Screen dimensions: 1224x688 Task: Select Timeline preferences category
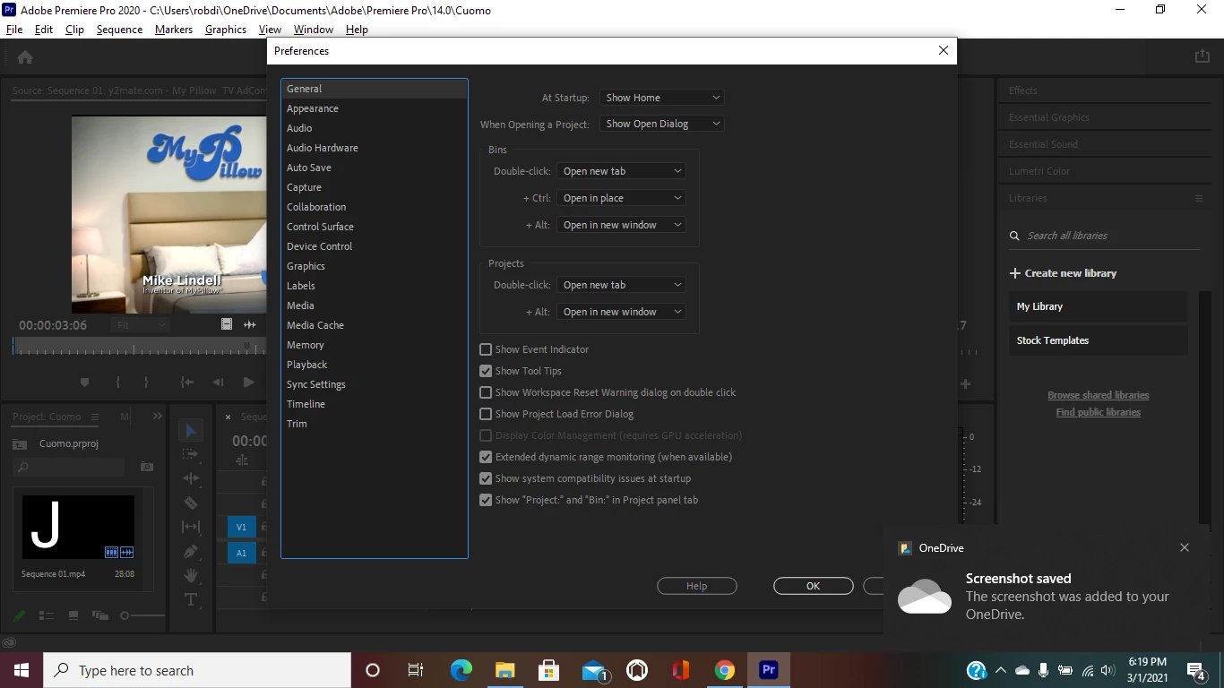[x=306, y=404]
